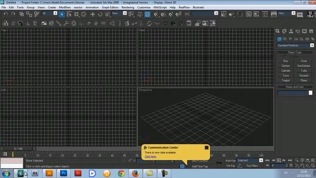
Task: Click the Zoom Extents All viewport icon
Action: (313, 160)
